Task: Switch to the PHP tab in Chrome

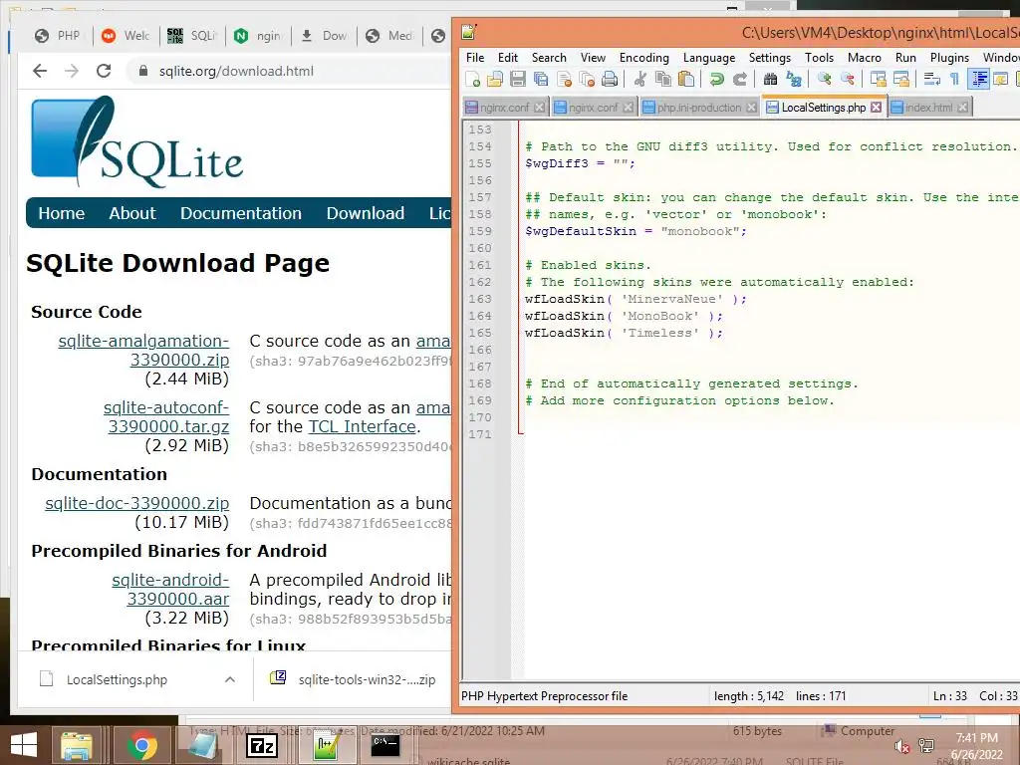Action: point(57,36)
